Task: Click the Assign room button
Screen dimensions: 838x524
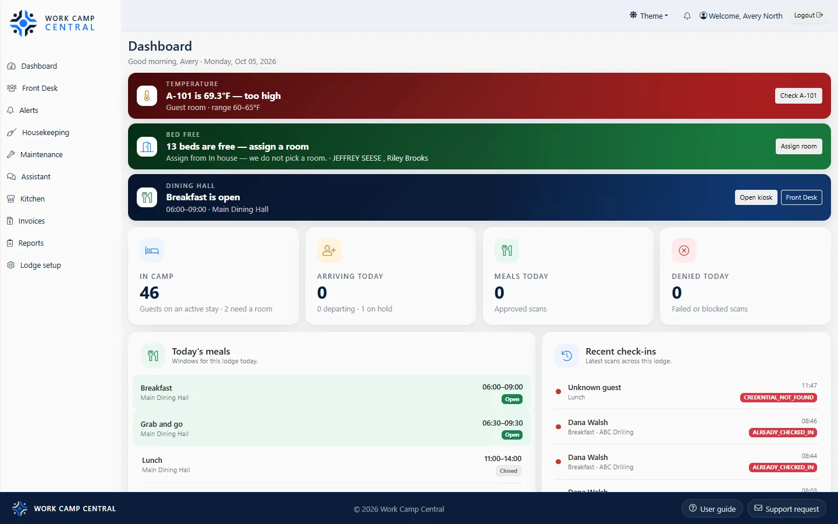Action: point(798,146)
